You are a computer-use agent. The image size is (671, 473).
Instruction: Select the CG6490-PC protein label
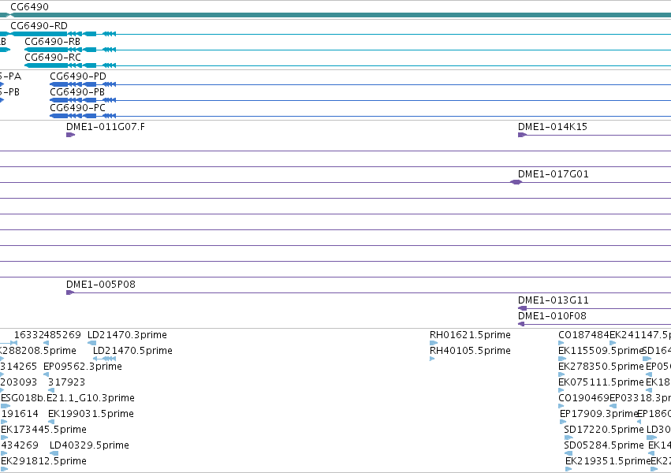(77, 108)
